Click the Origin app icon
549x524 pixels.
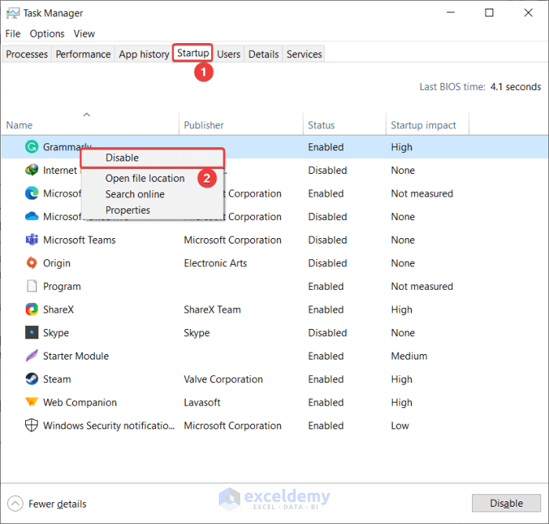click(31, 263)
